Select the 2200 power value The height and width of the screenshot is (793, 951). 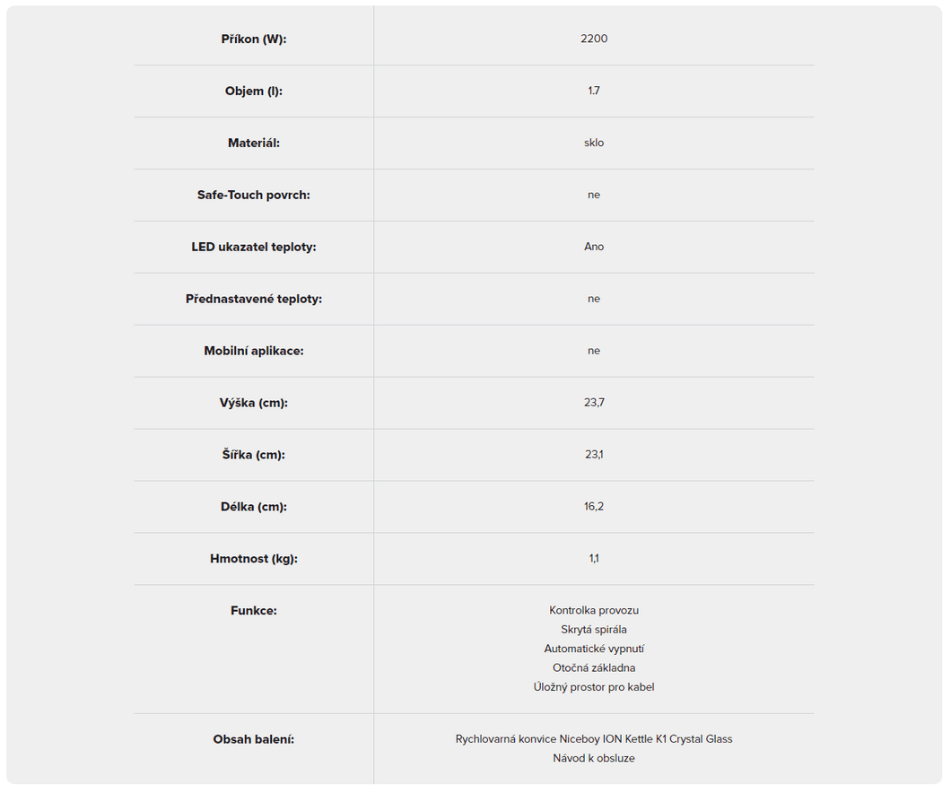(x=594, y=39)
